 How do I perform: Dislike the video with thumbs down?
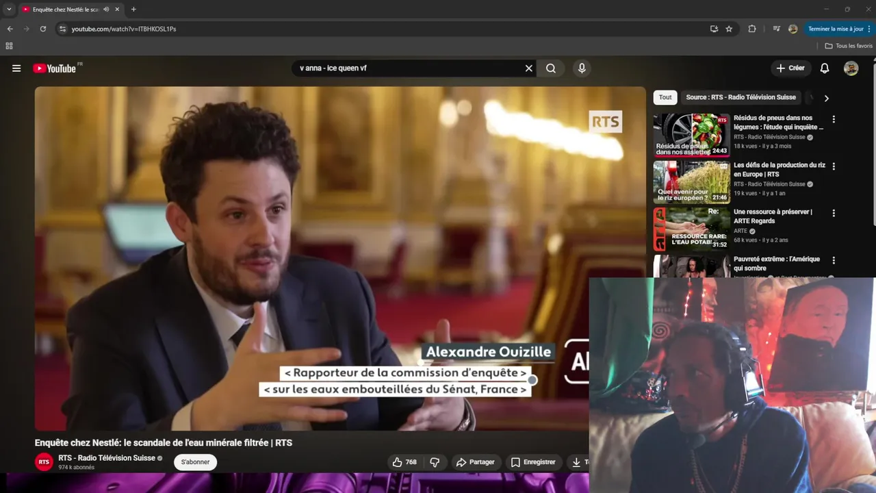click(435, 462)
